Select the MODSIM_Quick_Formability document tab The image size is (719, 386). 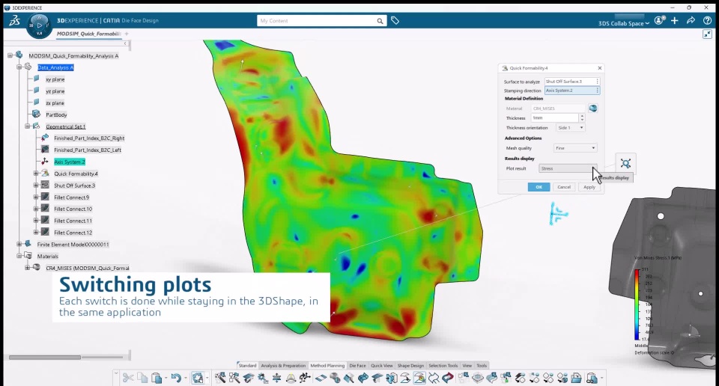88,34
